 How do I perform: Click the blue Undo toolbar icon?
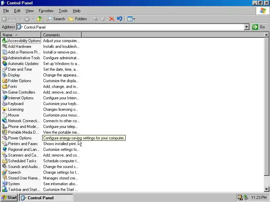tap(119, 19)
